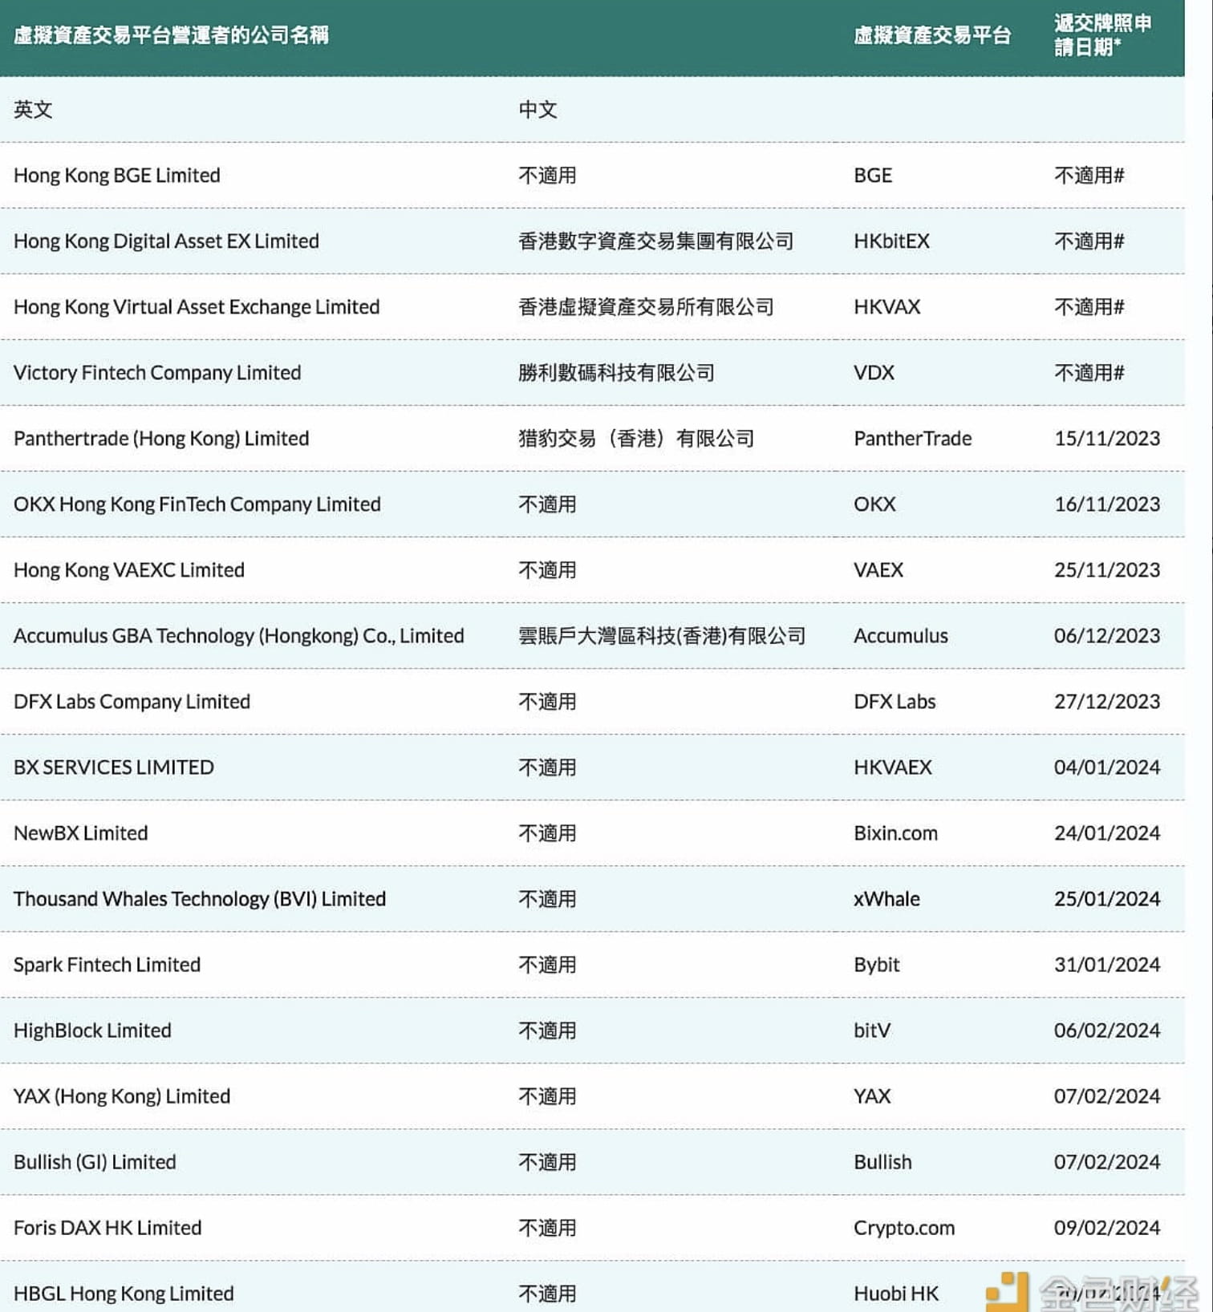Select 'BX SERVICES LIMITED'
This screenshot has width=1213, height=1312.
(114, 767)
